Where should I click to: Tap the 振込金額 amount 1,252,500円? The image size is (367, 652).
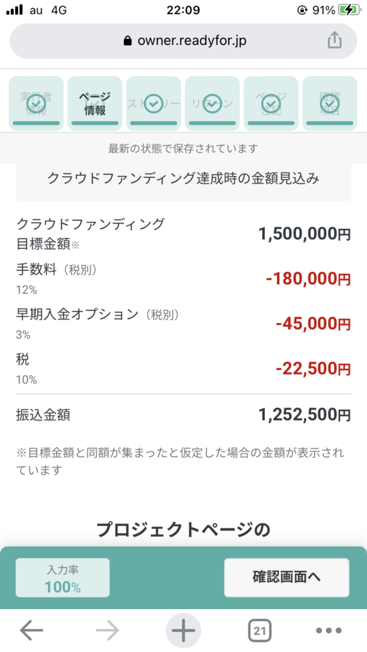tap(304, 414)
